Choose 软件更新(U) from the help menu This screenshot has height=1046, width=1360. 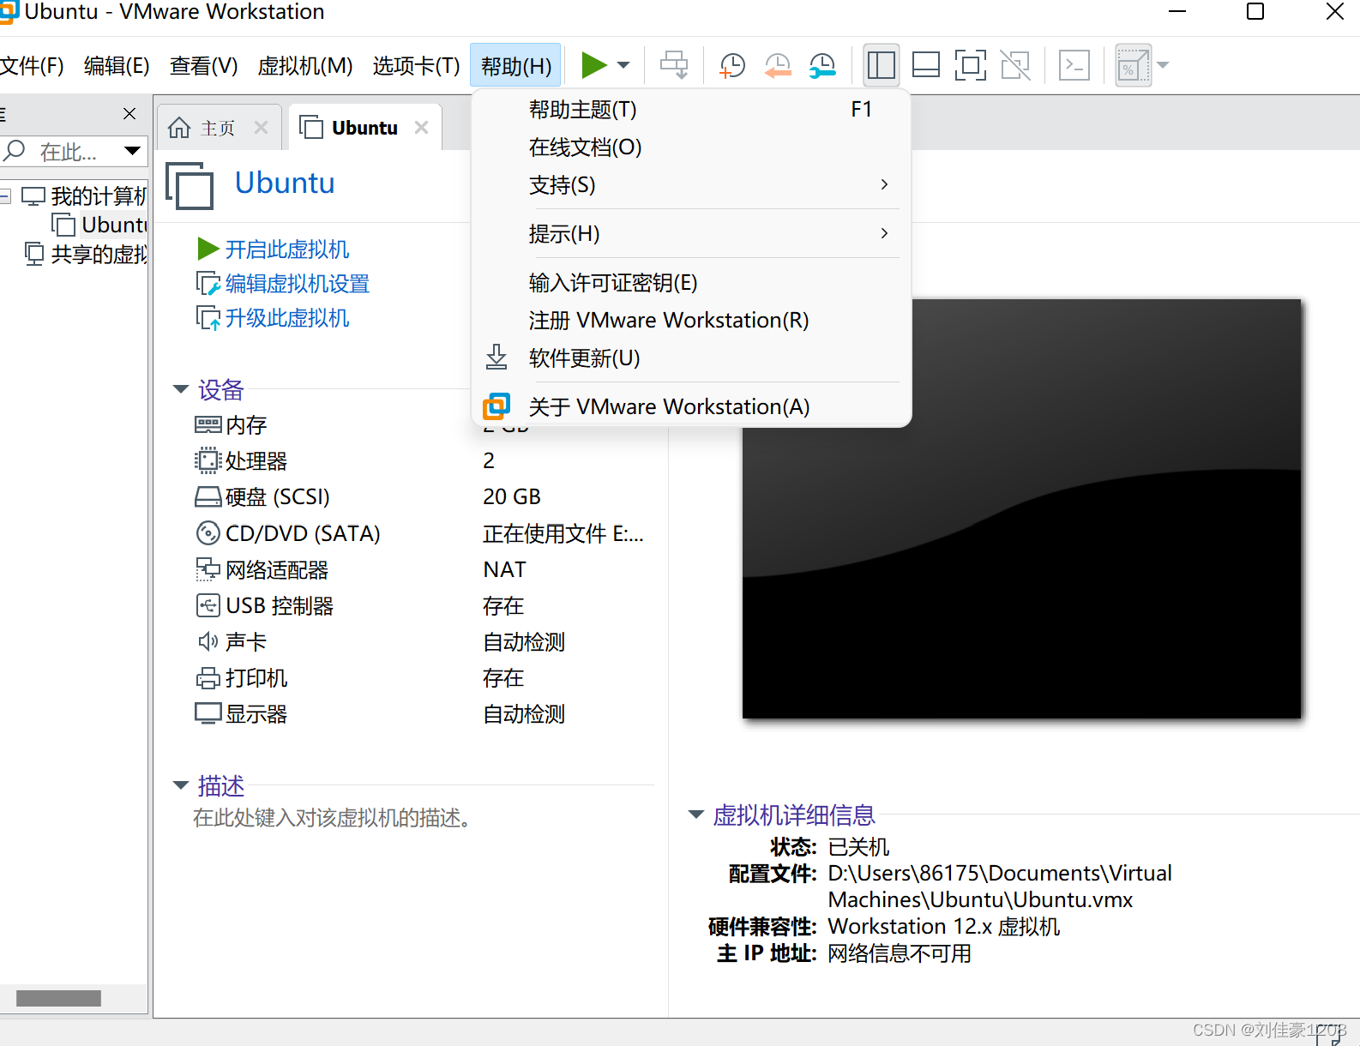[584, 358]
